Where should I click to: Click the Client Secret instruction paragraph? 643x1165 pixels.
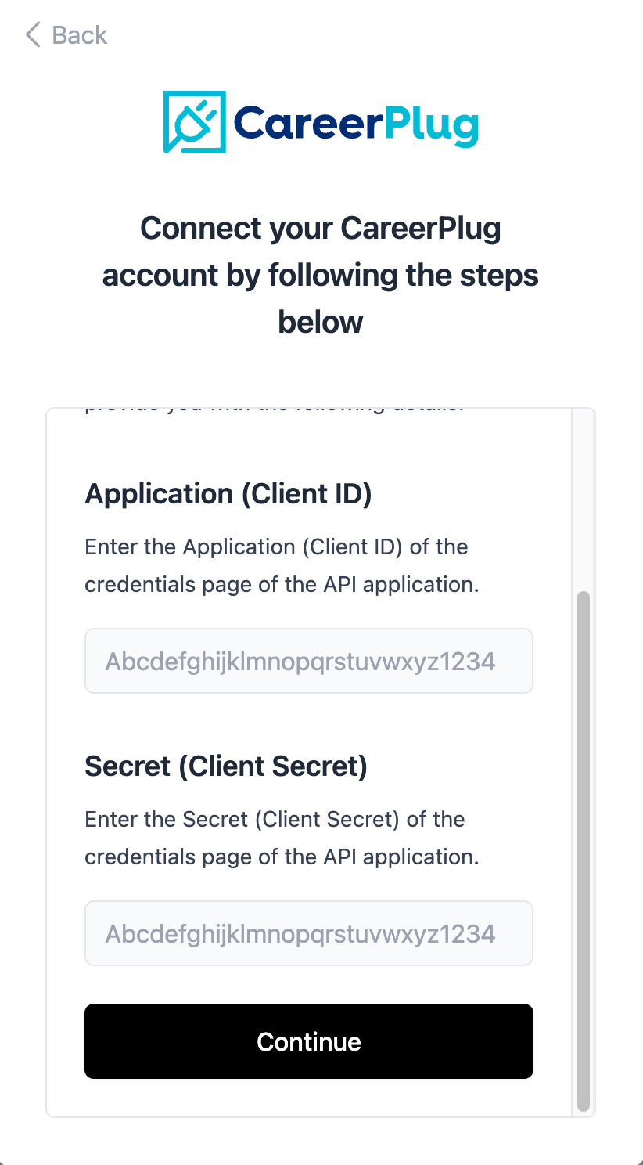coord(281,838)
